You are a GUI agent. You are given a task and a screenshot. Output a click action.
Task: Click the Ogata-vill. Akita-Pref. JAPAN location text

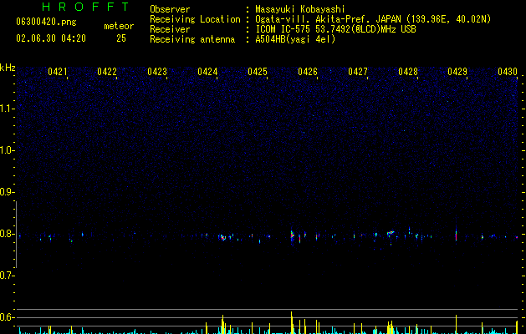click(x=373, y=19)
